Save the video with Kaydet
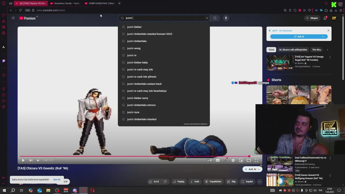This screenshot has width=345, height=194. [x=247, y=182]
